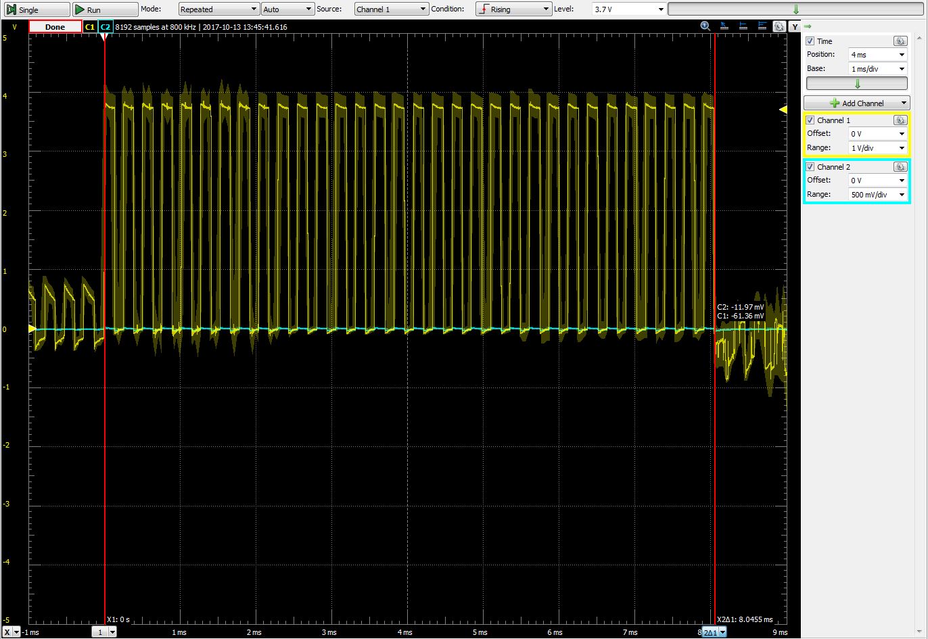Toggle the Channel 1 checkbox

810,120
